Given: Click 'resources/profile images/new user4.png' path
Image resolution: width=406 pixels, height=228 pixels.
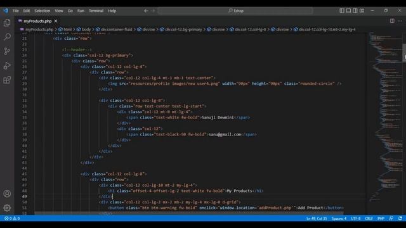Looking at the screenshot, I should coord(174,84).
